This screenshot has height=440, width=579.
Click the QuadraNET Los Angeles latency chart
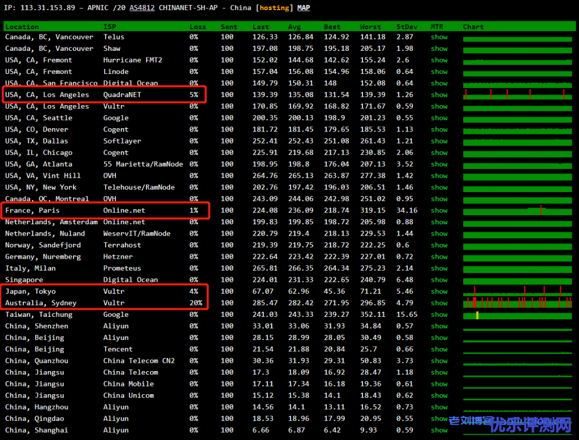coord(518,95)
